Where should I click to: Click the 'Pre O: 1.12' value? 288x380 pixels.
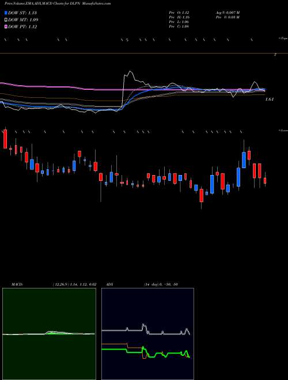click(179, 13)
